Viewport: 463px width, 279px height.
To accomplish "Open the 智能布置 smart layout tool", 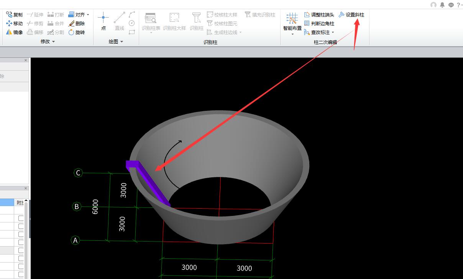I will click(292, 21).
